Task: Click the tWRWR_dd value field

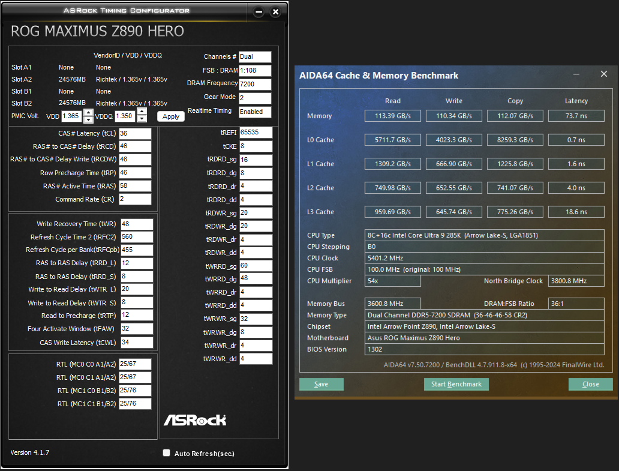Action: (256, 359)
